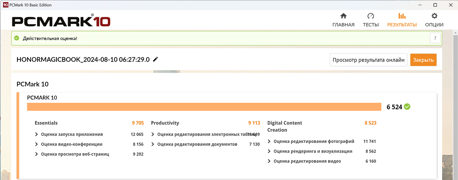458x180 pixels.
Task: Expand Оценка просмотра веб-страниц row
Action: coord(36,154)
